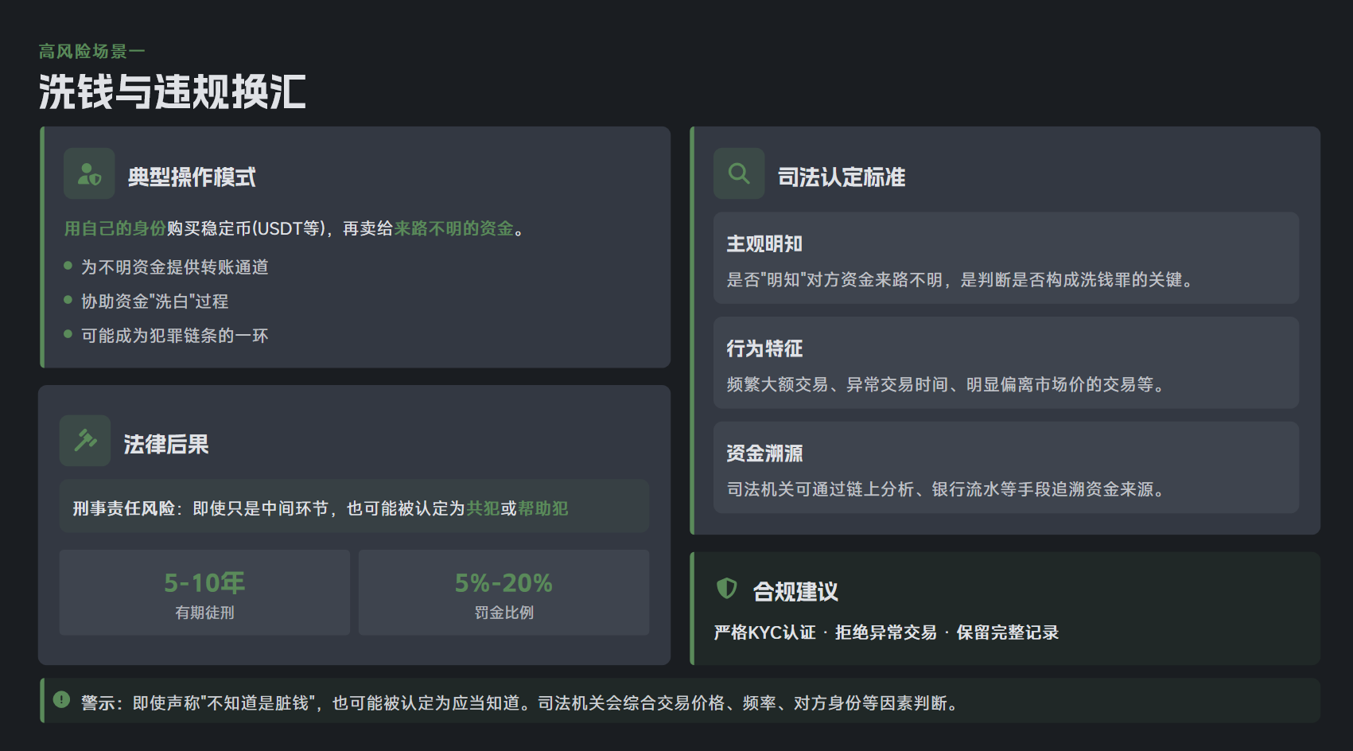This screenshot has width=1353, height=751.
Task: Click the 严格KYC认证 compliance text
Action: point(764,632)
